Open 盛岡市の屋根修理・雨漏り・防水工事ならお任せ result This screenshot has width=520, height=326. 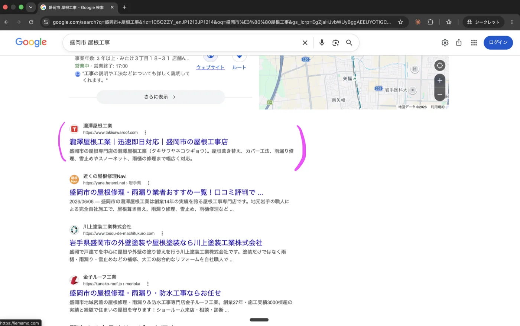pyautogui.click(x=145, y=293)
